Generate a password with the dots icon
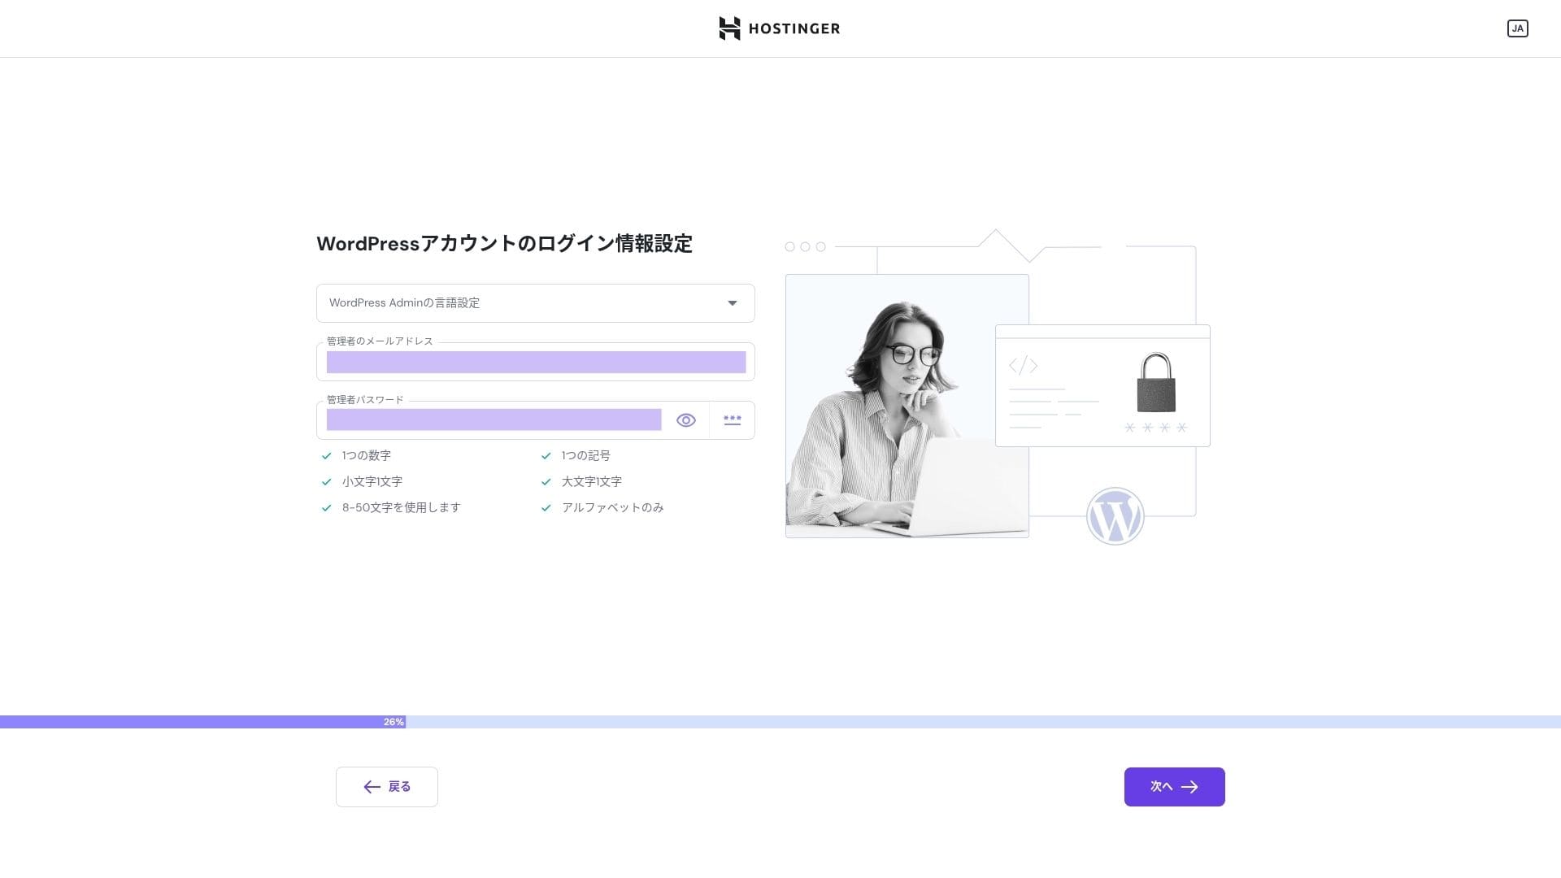 tap(733, 420)
